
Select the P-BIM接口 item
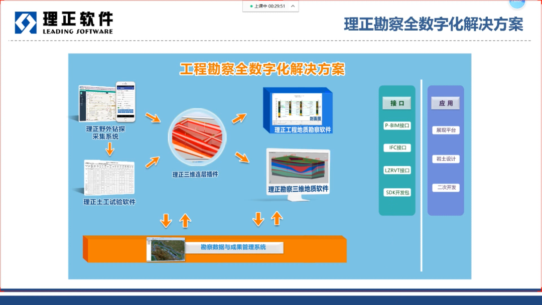[x=397, y=126]
